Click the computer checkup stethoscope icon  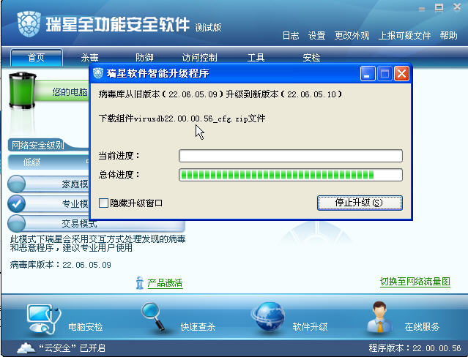[44, 319]
